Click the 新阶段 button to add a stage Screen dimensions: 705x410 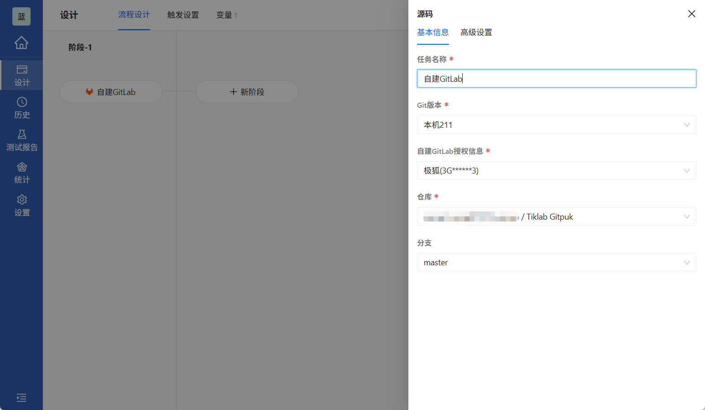coord(246,92)
